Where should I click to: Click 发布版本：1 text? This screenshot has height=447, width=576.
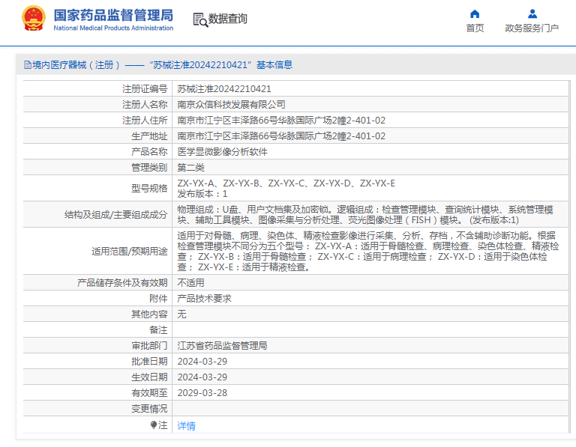click(202, 194)
